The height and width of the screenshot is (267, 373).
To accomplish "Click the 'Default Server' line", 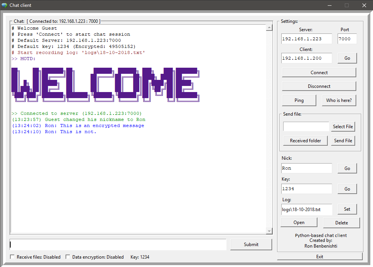I will (66, 40).
